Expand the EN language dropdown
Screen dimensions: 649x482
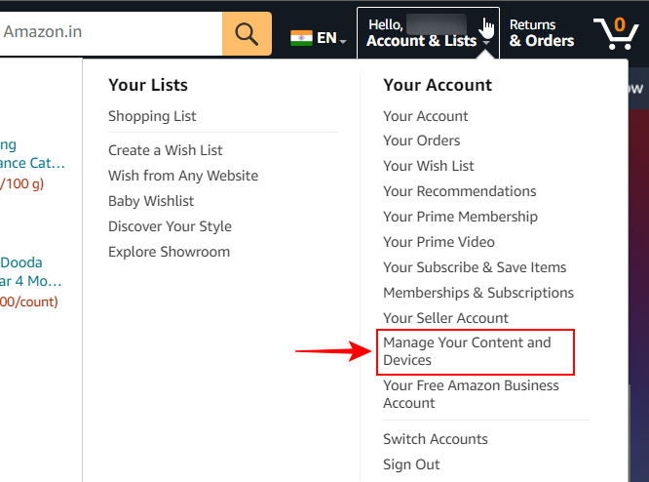click(331, 39)
